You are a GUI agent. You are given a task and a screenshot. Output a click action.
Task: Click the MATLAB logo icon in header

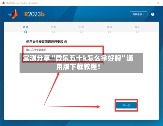[14, 14]
